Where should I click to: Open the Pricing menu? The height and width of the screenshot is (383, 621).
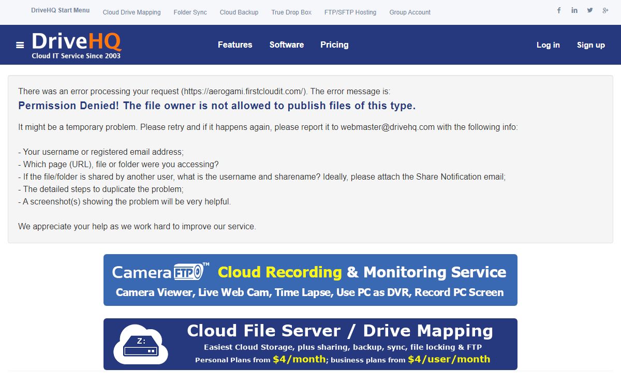[x=334, y=45]
